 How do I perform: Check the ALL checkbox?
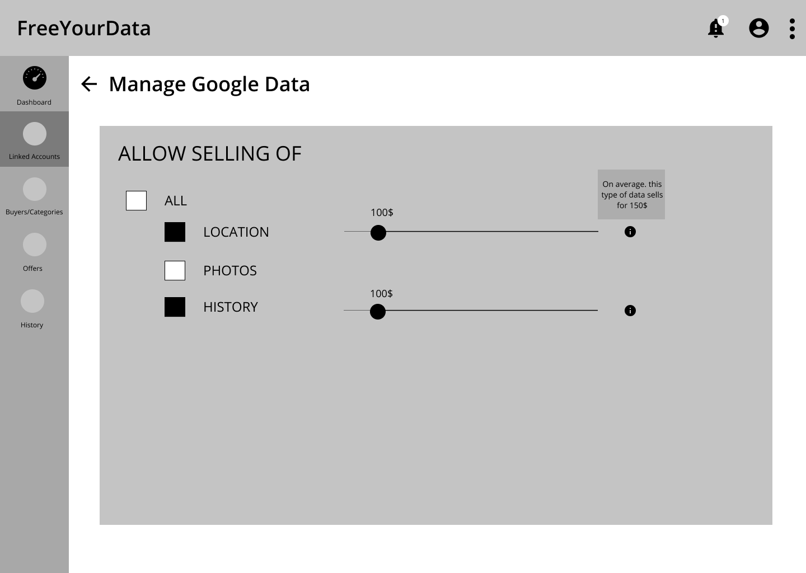(136, 200)
